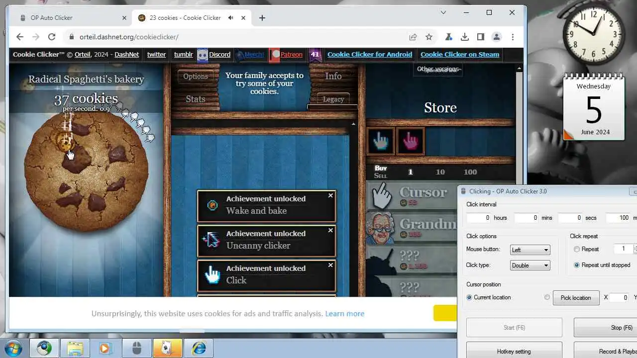Mute the Cookie Clicker tab audio
637x358 pixels.
[x=231, y=18]
